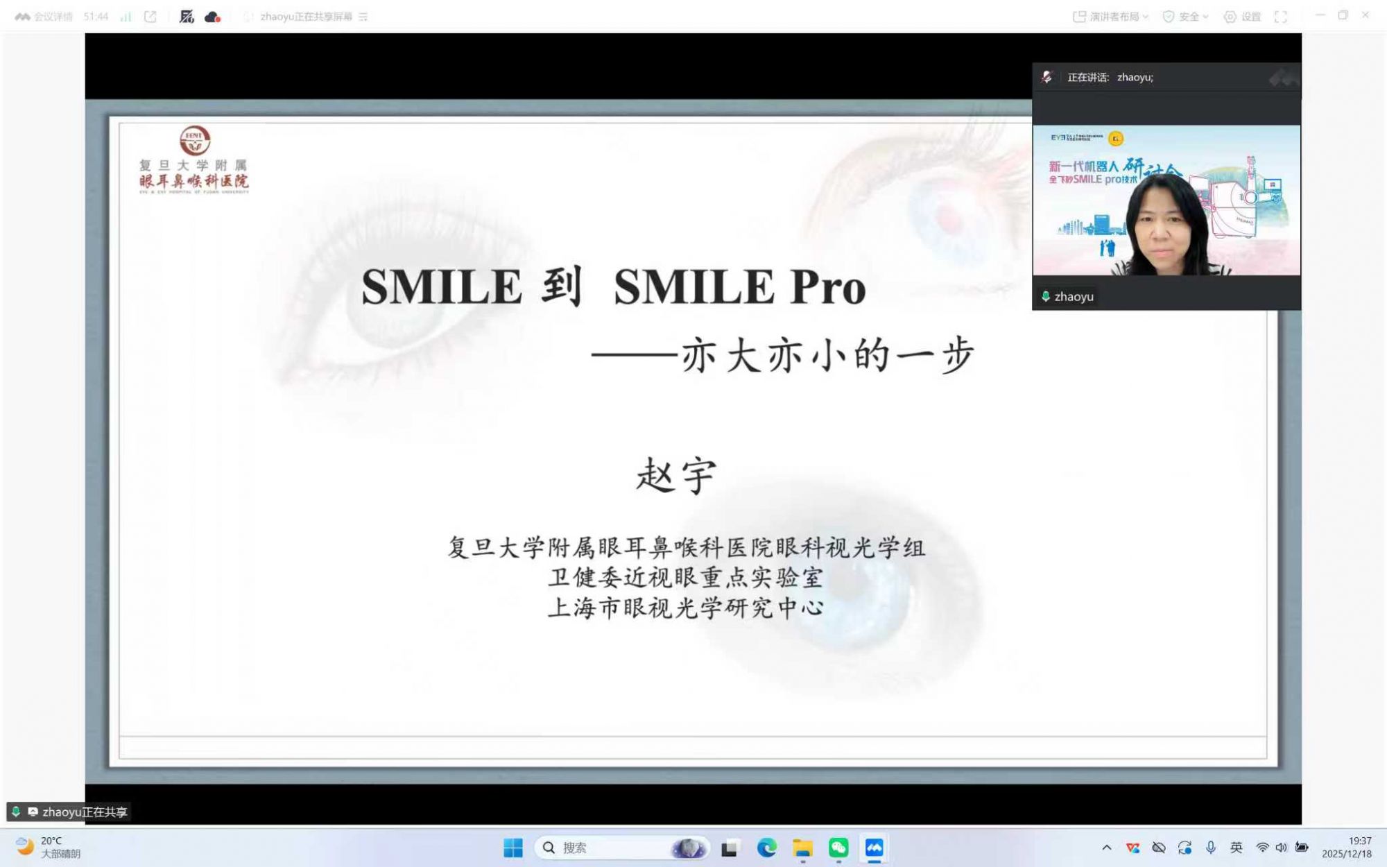Open WeChat from the taskbar
Image resolution: width=1387 pixels, height=867 pixels.
tap(838, 848)
